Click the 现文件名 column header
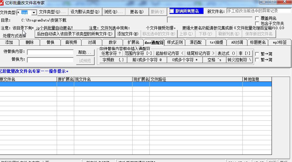292x162 pixels. coord(103,79)
